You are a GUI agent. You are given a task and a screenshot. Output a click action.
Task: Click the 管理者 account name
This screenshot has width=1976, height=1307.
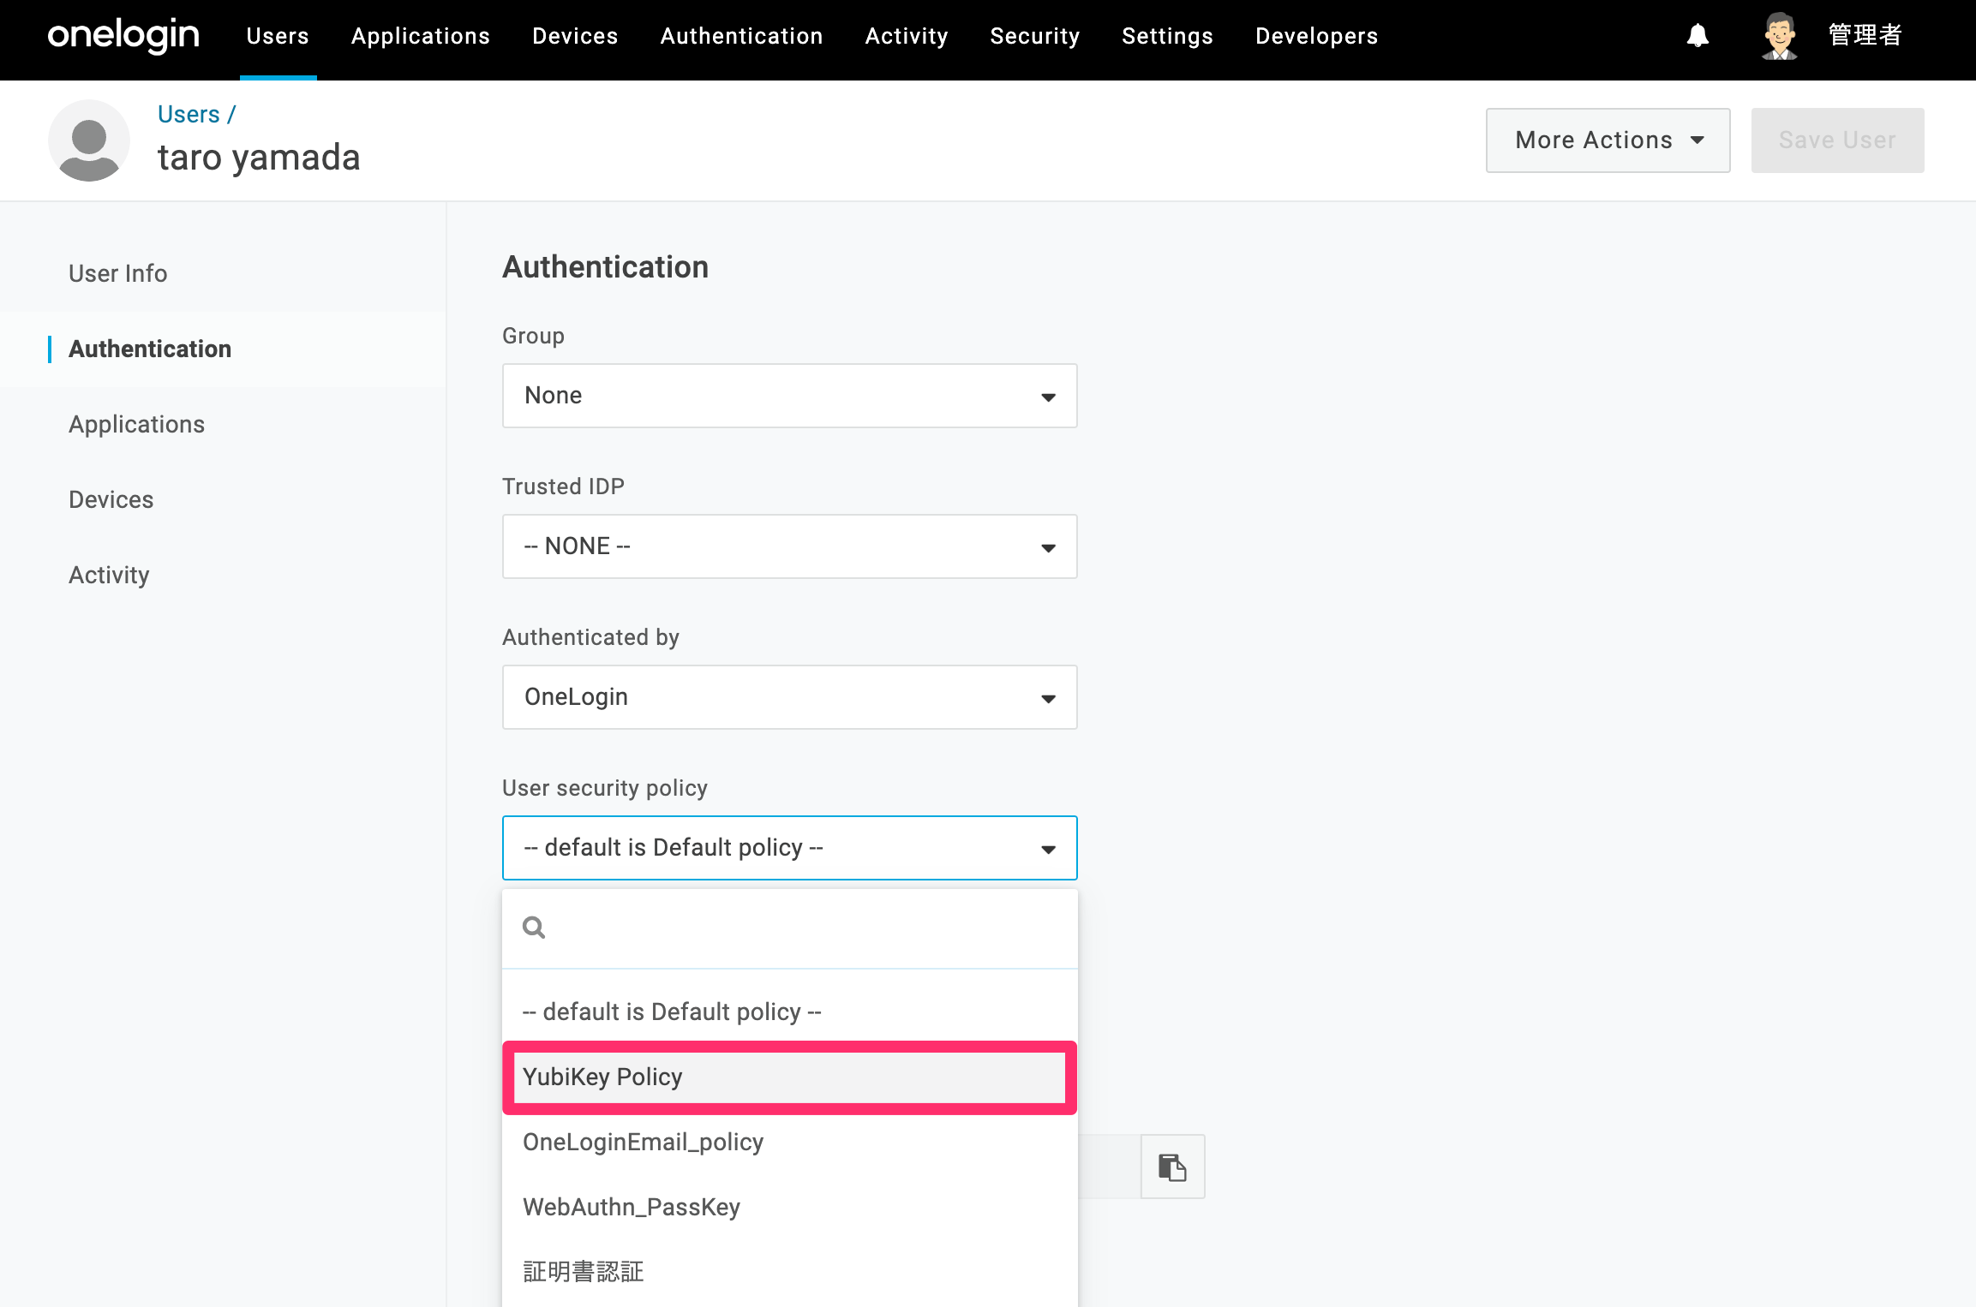pyautogui.click(x=1865, y=35)
